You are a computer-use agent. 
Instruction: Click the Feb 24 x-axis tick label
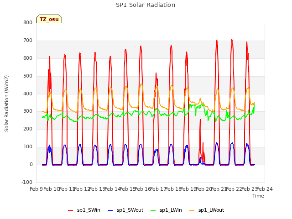[265, 189]
